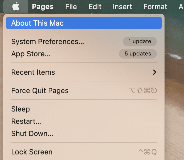The image size is (184, 160).
Task: Open the Edit menu
Action: tap(95, 6)
